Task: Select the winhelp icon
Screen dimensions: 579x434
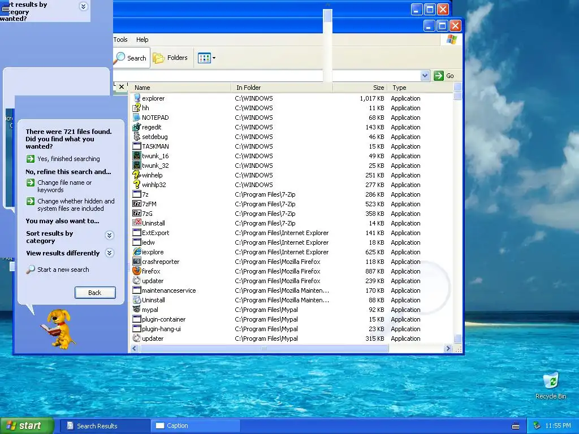Action: [137, 175]
